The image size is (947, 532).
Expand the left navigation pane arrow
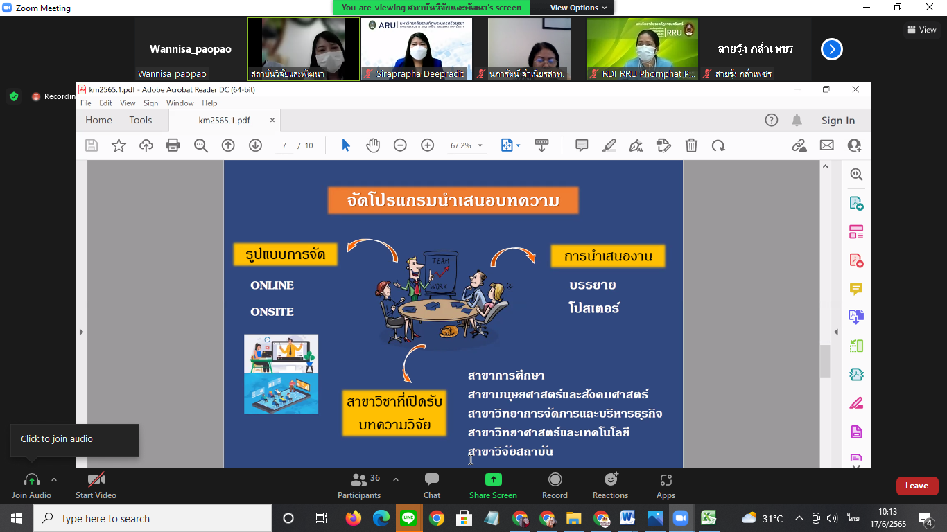81,332
